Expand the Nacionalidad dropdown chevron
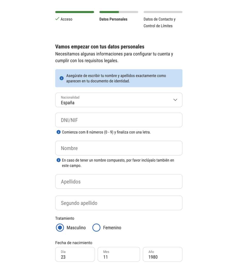 (175, 100)
